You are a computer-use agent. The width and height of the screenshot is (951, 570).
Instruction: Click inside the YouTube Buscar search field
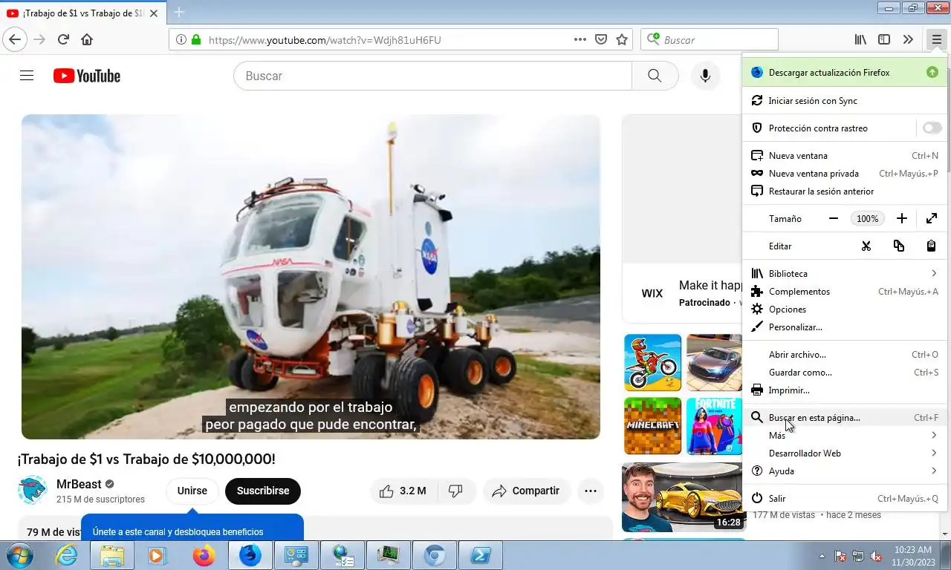click(x=432, y=76)
